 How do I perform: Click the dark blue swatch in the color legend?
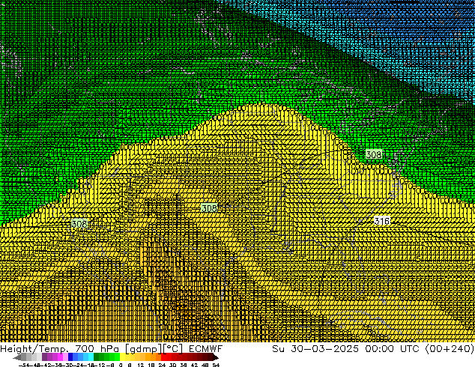(70, 357)
